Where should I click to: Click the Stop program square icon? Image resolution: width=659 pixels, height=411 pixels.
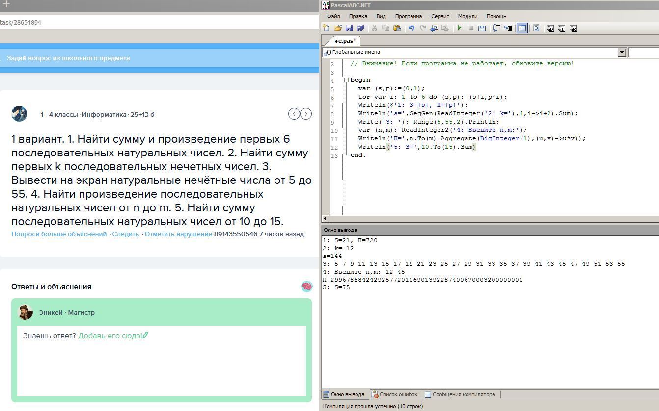click(471, 28)
